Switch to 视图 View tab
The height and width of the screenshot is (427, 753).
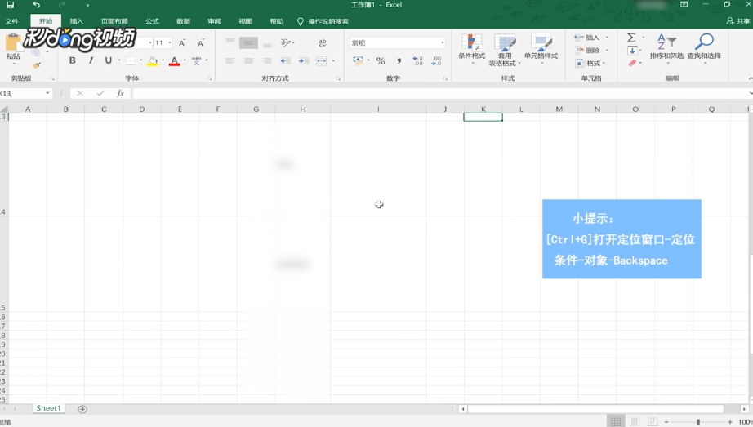(245, 21)
